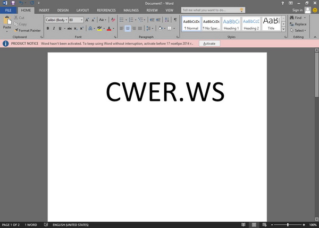The height and width of the screenshot is (228, 319).
Task: Open Text Effects and Typography
Action: (90, 29)
